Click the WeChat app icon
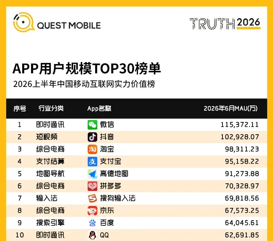 click(x=92, y=125)
